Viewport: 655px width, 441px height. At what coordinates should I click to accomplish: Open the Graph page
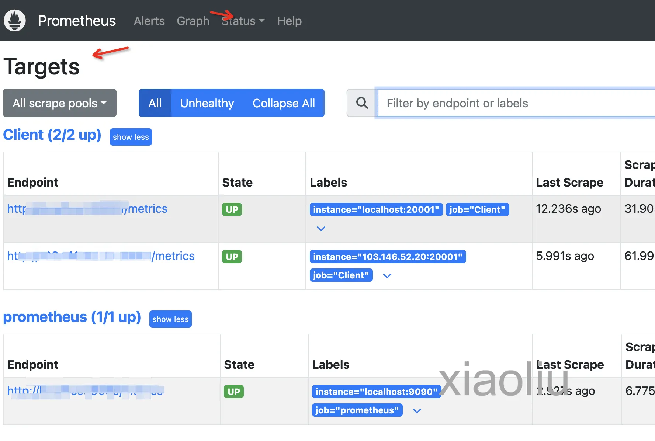click(193, 21)
